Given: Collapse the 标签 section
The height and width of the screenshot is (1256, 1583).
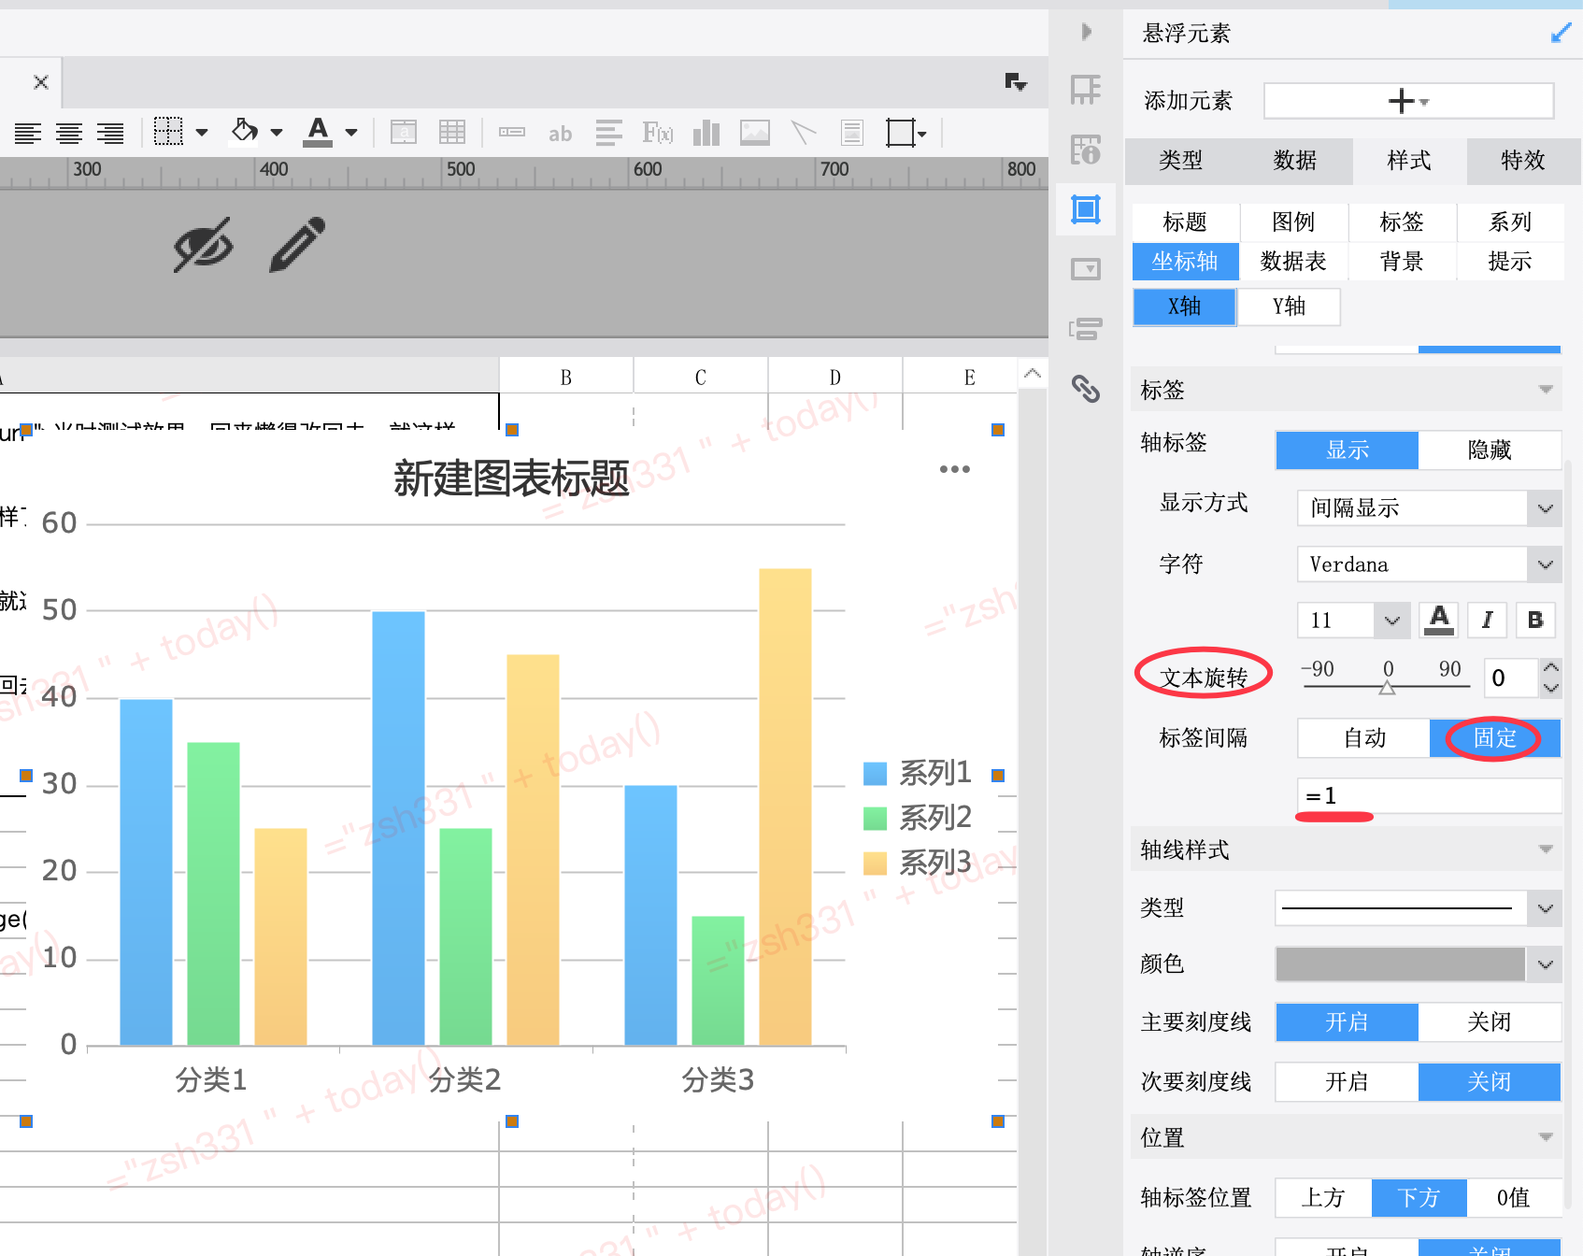Looking at the screenshot, I should (1546, 390).
